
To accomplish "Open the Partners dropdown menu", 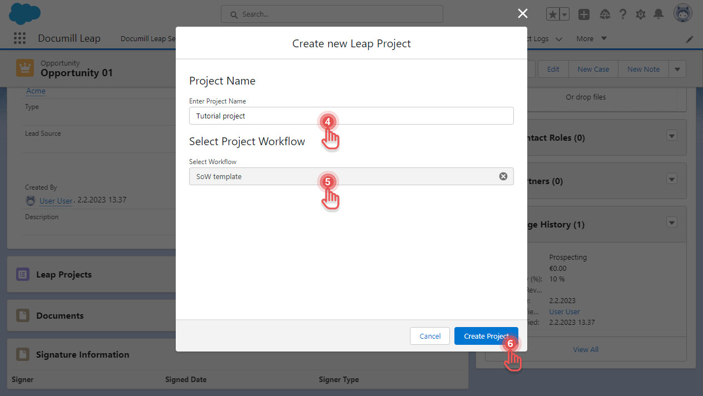I will coord(671,179).
